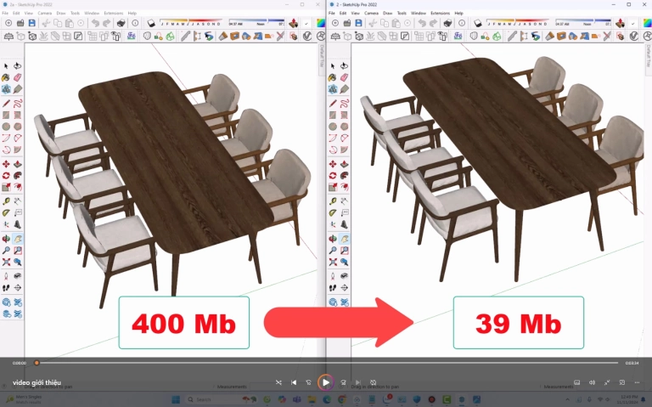Image resolution: width=652 pixels, height=407 pixels.
Task: Click Redo arrow in right SketchUp window
Action: coord(434,23)
